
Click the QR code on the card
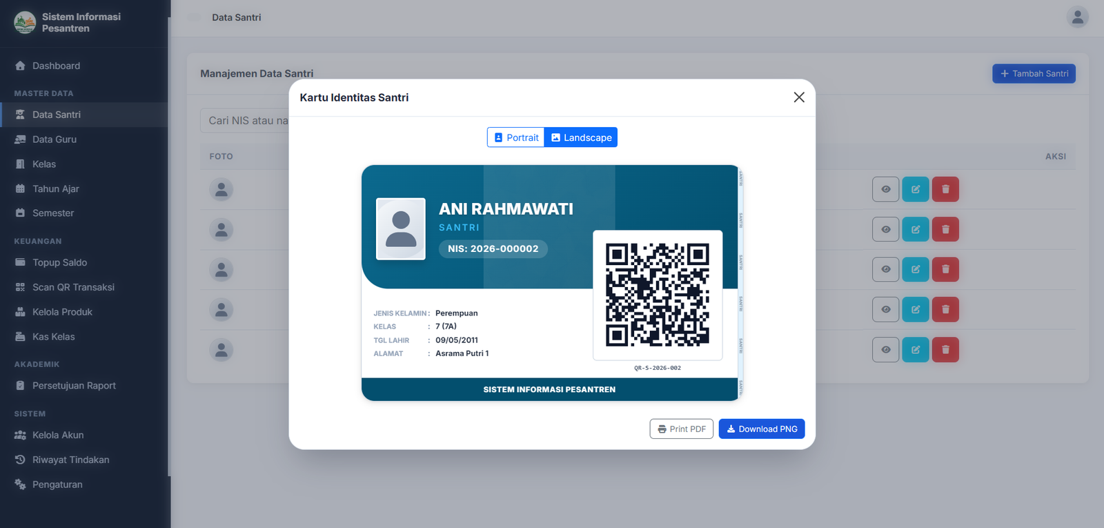(x=658, y=295)
